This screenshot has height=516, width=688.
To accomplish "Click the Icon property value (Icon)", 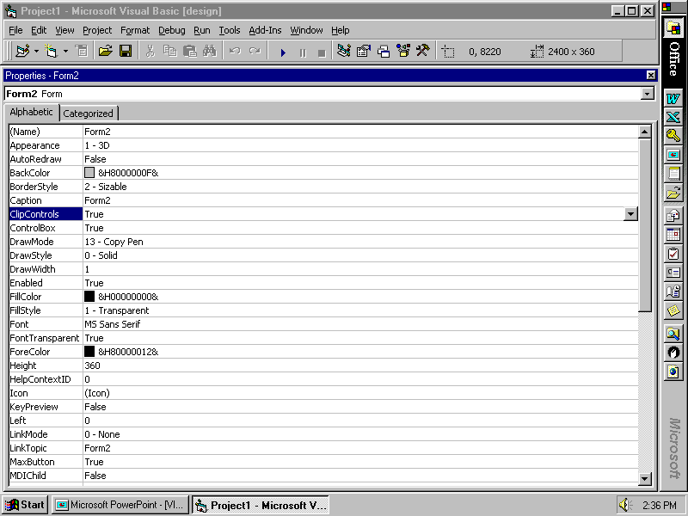I will (x=97, y=393).
